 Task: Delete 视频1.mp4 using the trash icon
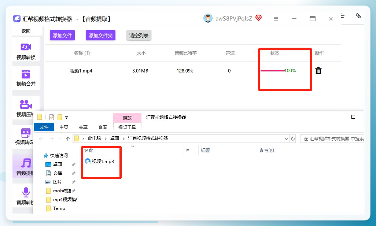pos(318,71)
